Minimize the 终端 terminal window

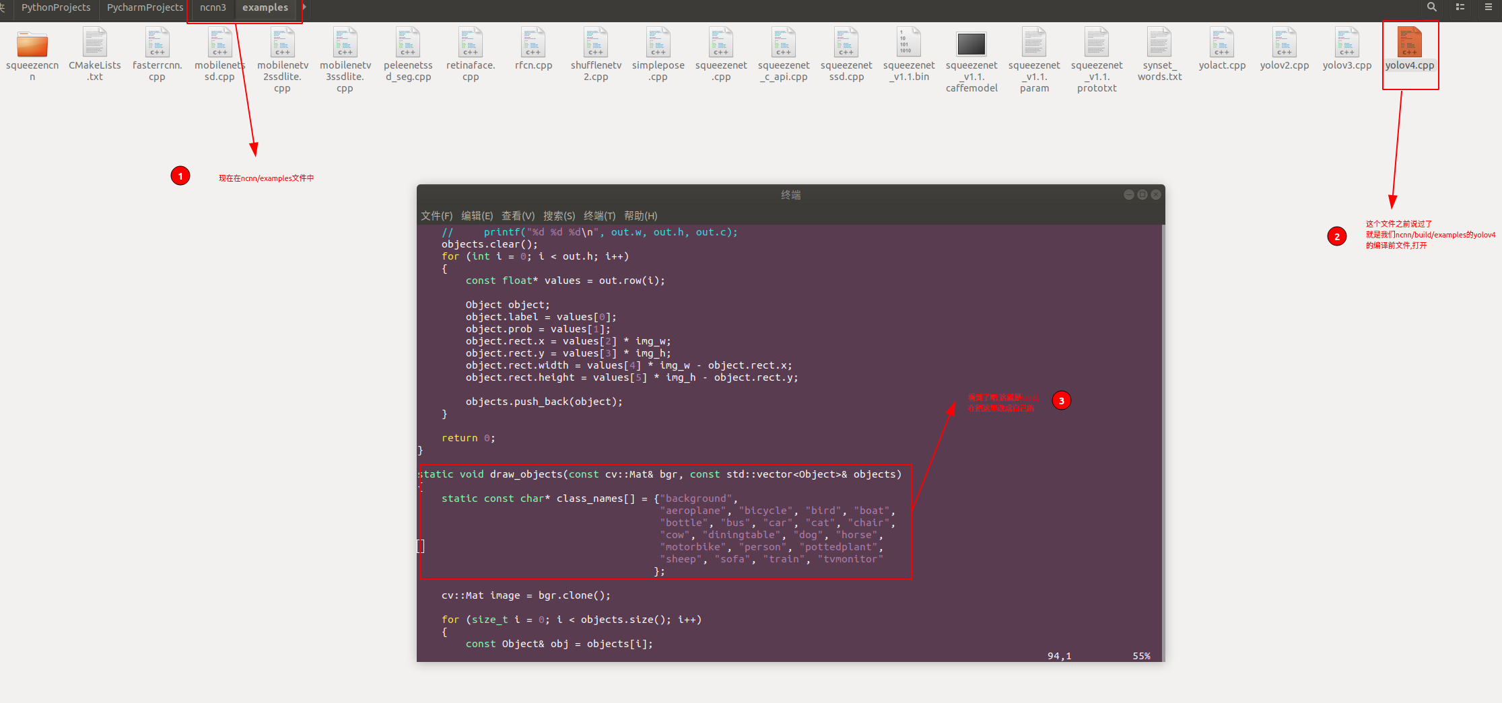point(1129,194)
